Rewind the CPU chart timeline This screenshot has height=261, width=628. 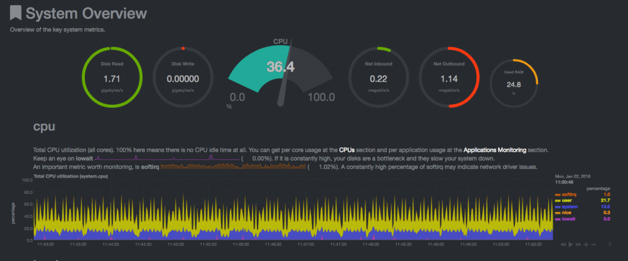[563, 245]
